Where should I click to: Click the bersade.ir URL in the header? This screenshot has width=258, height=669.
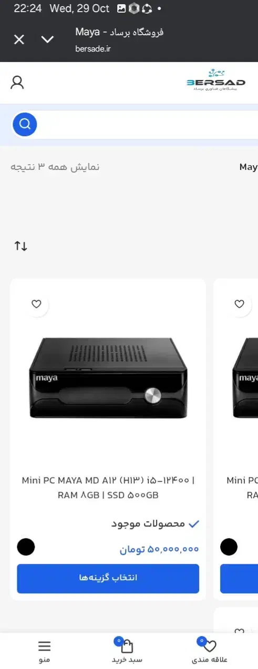tap(93, 49)
